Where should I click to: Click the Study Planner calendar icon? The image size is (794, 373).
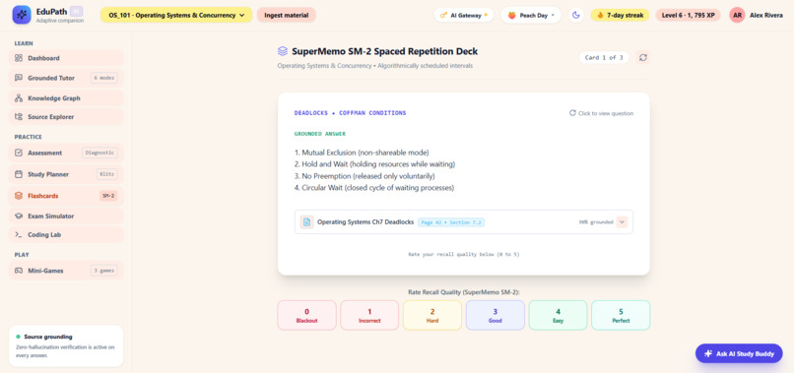pyautogui.click(x=19, y=174)
